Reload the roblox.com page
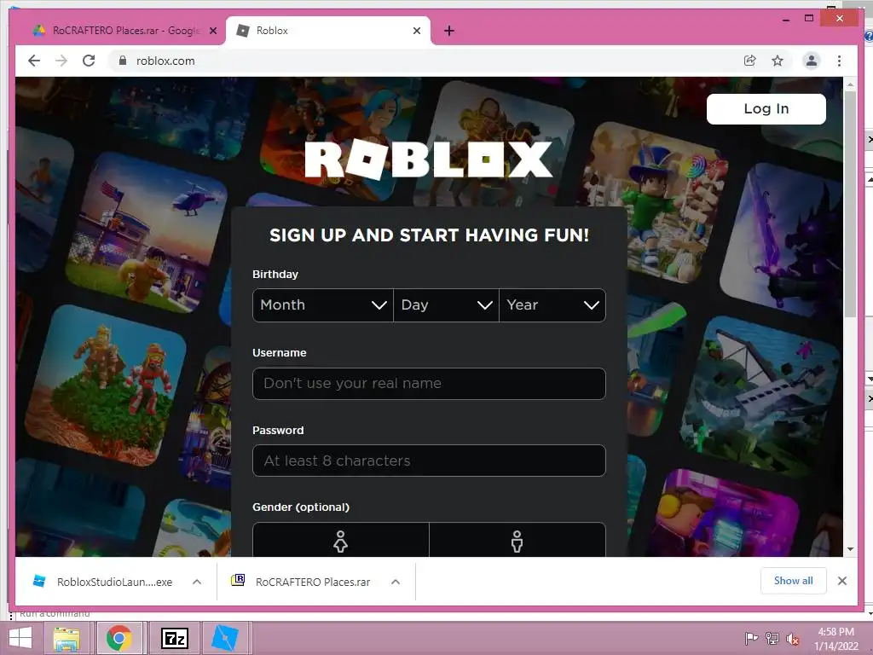Image resolution: width=873 pixels, height=655 pixels. [x=89, y=61]
